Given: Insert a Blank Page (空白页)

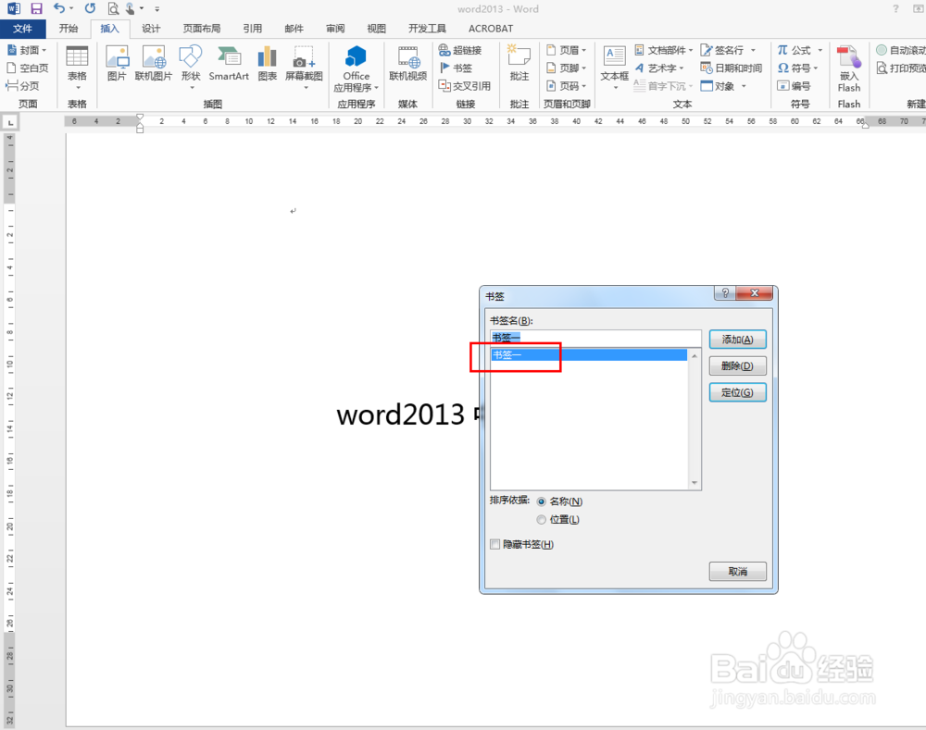Looking at the screenshot, I should [27, 68].
